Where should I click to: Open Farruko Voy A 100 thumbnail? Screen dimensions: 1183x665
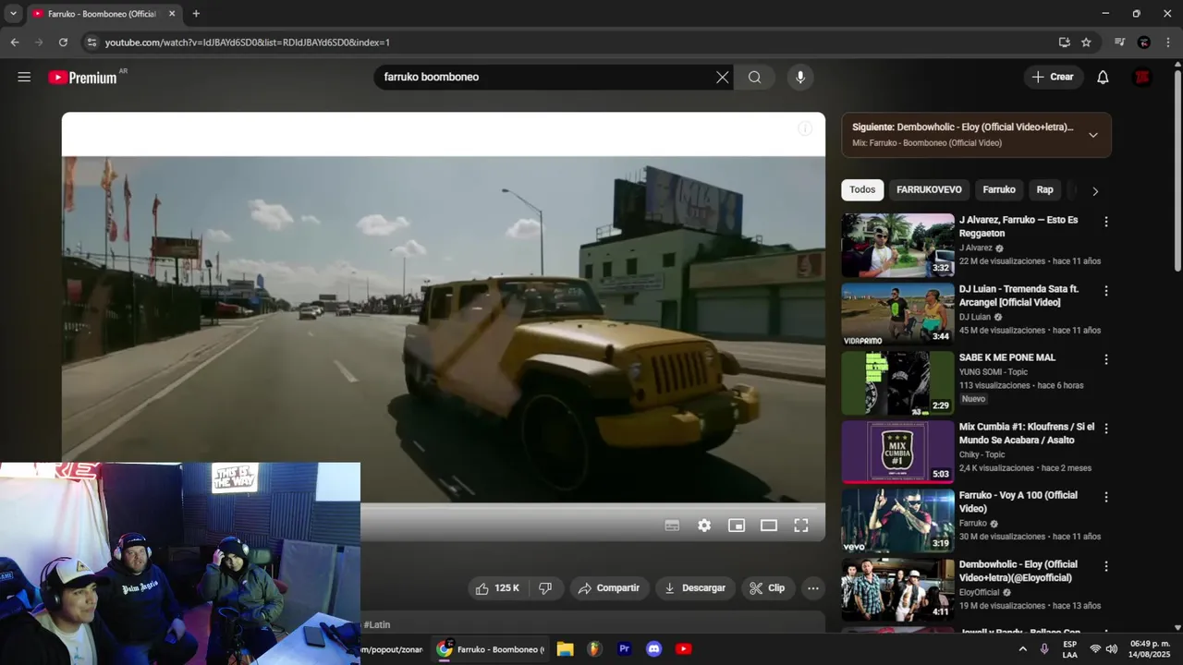point(897,521)
